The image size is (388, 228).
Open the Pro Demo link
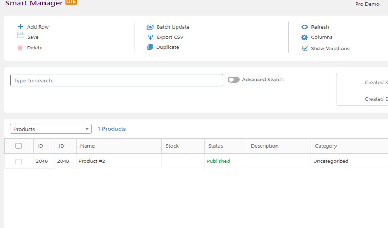pyautogui.click(x=367, y=4)
